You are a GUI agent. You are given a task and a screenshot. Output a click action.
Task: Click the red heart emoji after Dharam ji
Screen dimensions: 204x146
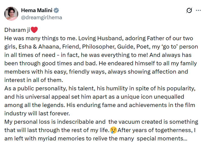[x=34, y=30]
